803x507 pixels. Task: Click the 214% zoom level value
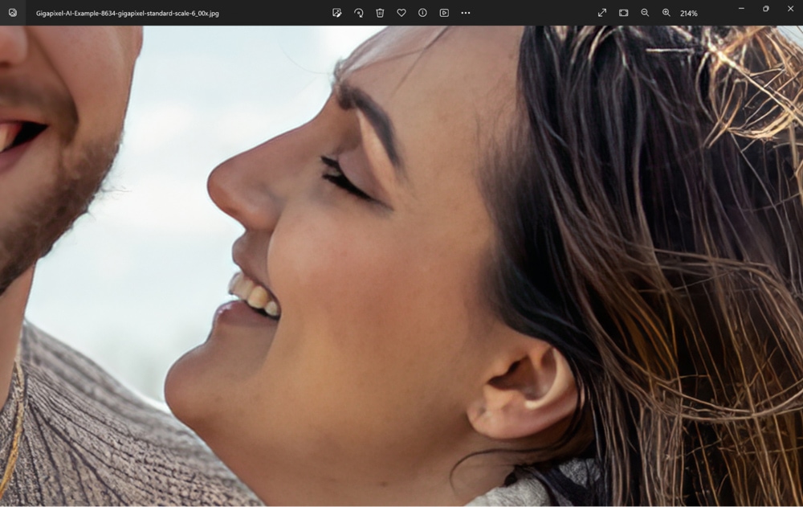pos(689,14)
